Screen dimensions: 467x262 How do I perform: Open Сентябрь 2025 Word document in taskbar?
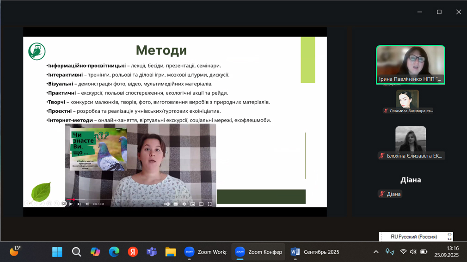coord(315,252)
